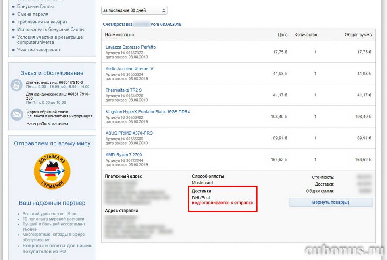
Task: Click the Количество column header
Action: (x=306, y=35)
